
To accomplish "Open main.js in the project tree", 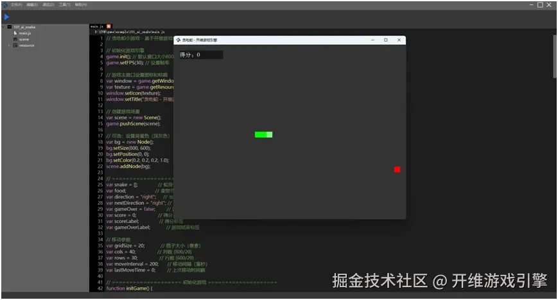I will (x=25, y=33).
